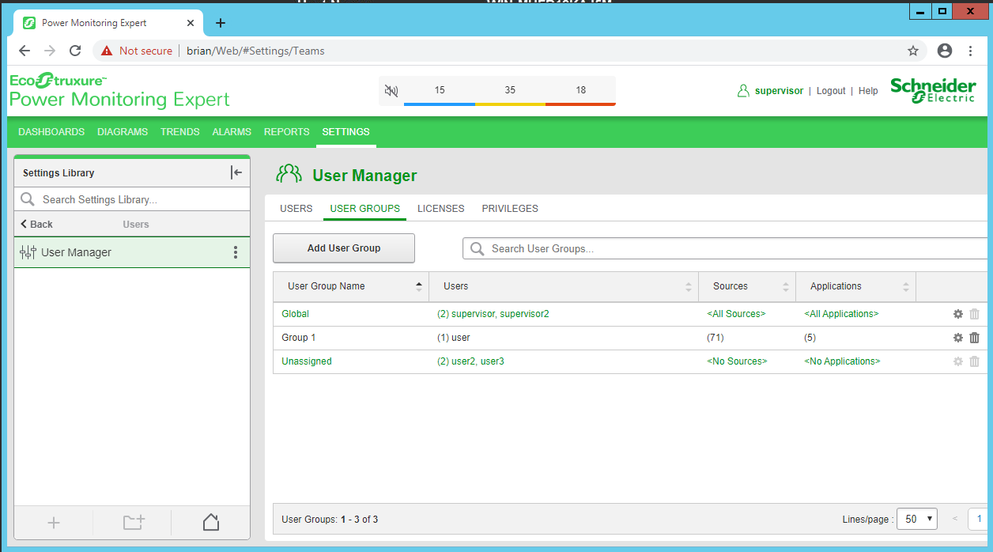Click the supervisor user profile icon
The height and width of the screenshot is (552, 993).
[742, 91]
